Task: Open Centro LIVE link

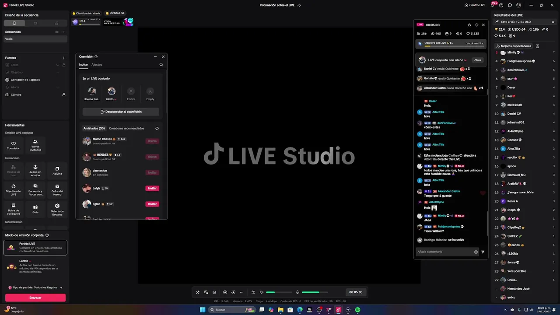Action: 475,5
